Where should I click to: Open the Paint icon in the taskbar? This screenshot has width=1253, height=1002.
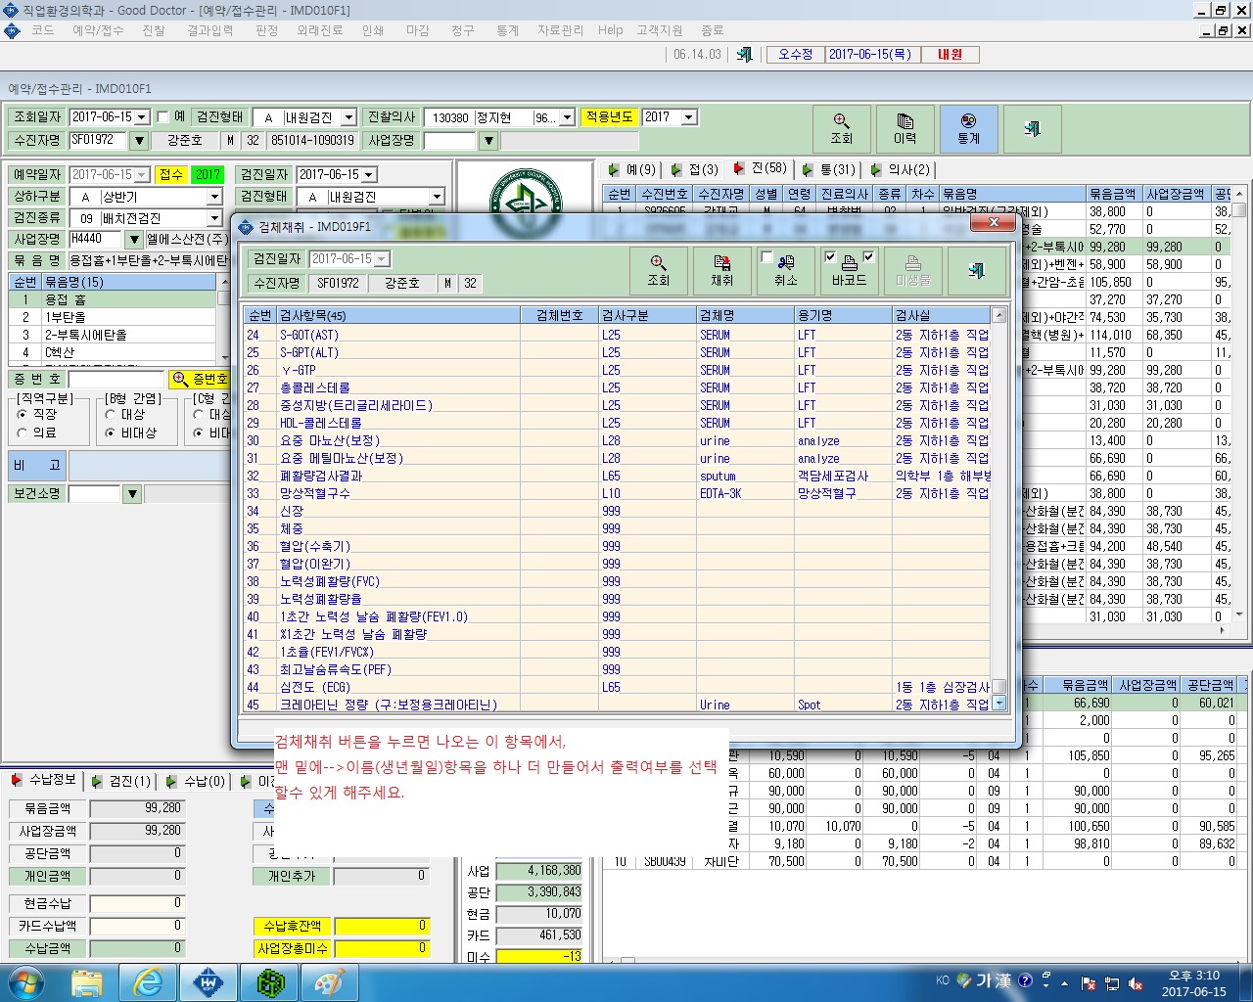pos(329,982)
